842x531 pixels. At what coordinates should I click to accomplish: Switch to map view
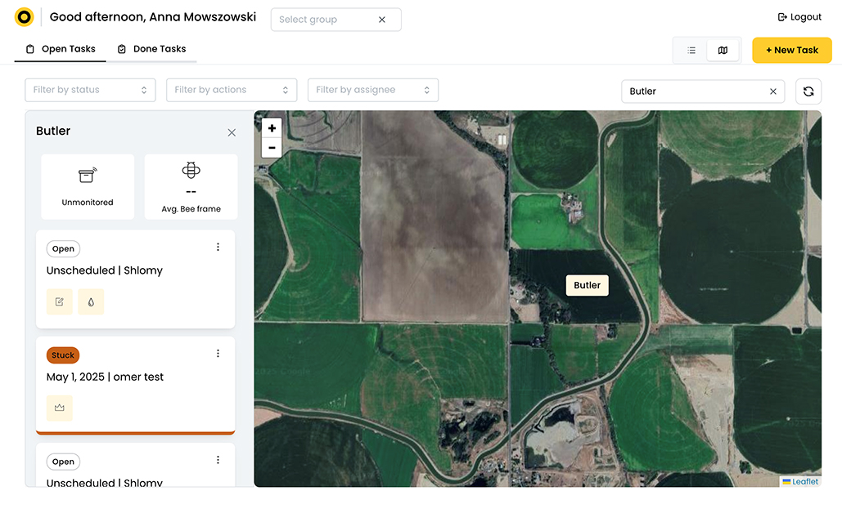pos(723,51)
